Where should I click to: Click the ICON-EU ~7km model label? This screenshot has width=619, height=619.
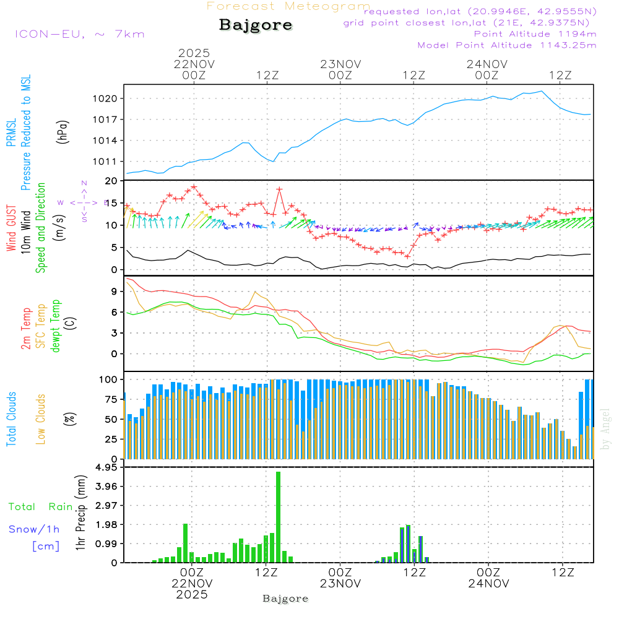79,34
